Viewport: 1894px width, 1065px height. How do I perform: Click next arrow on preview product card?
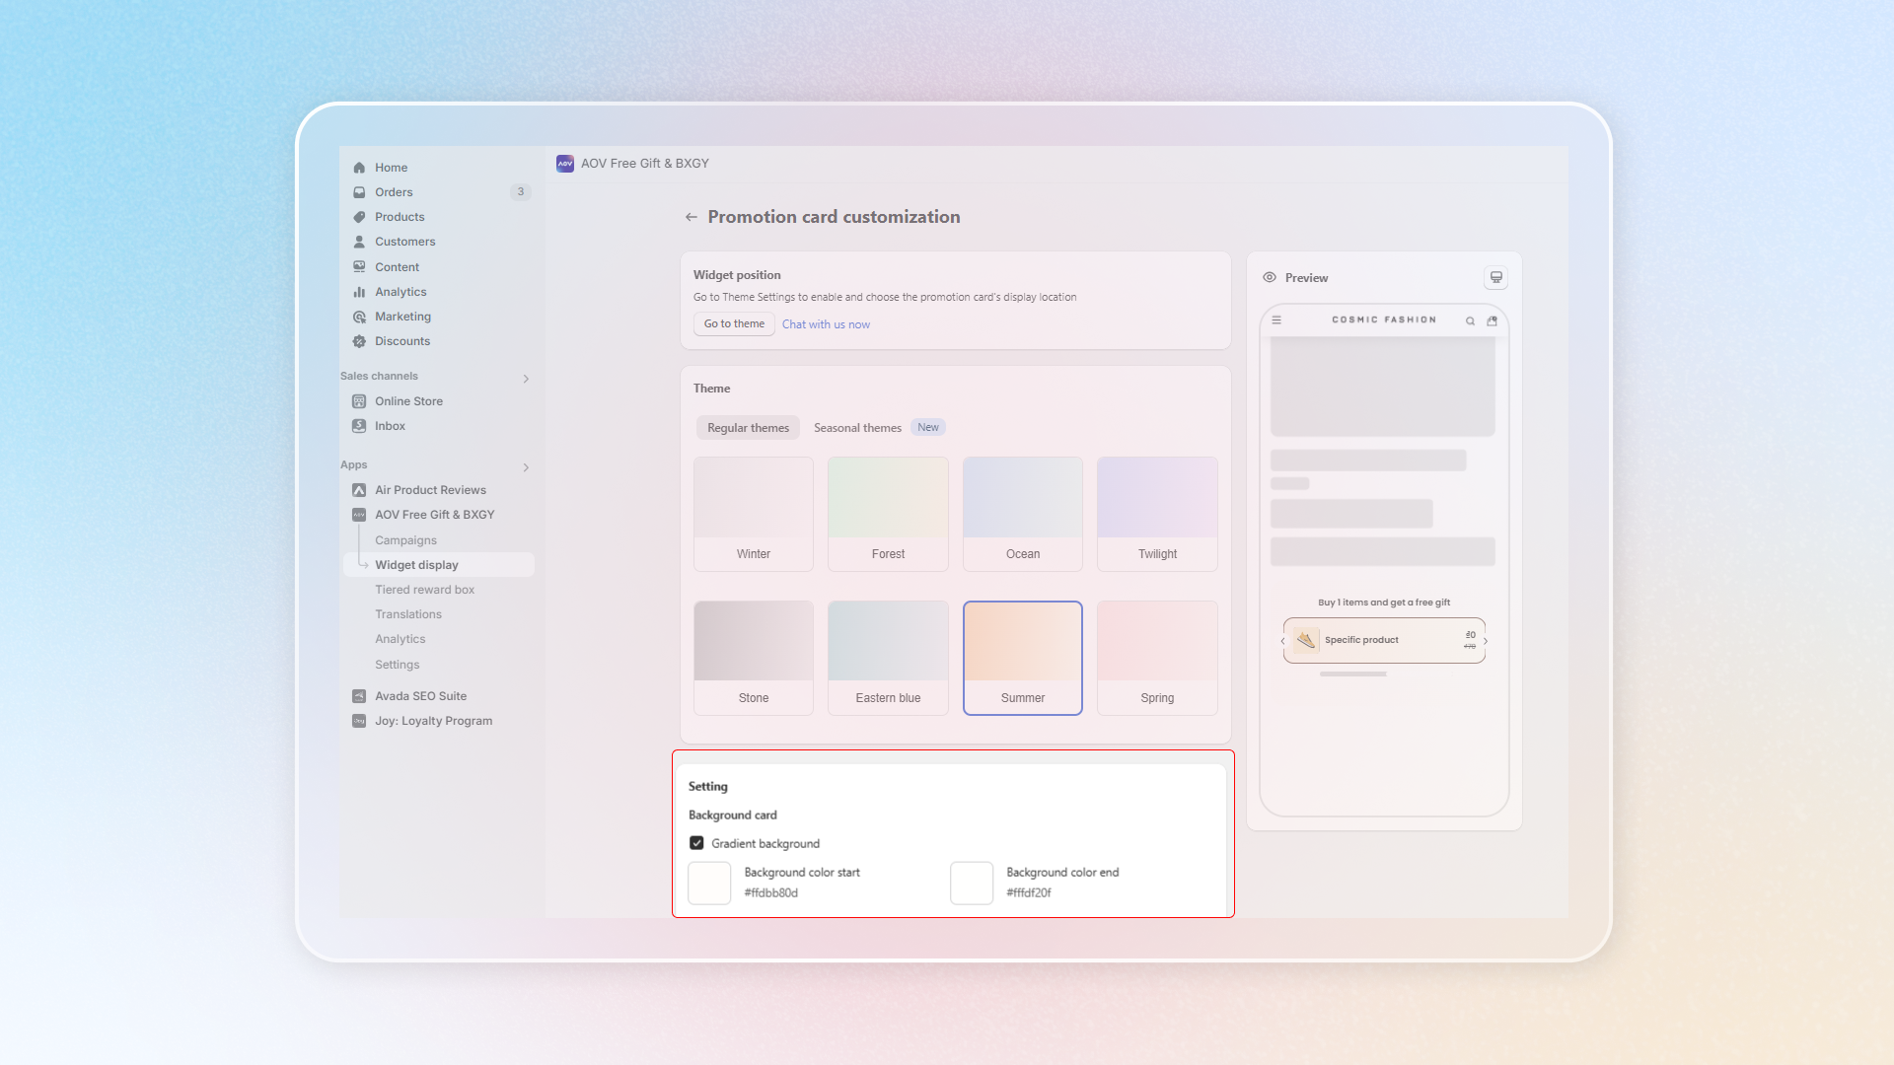(x=1486, y=641)
